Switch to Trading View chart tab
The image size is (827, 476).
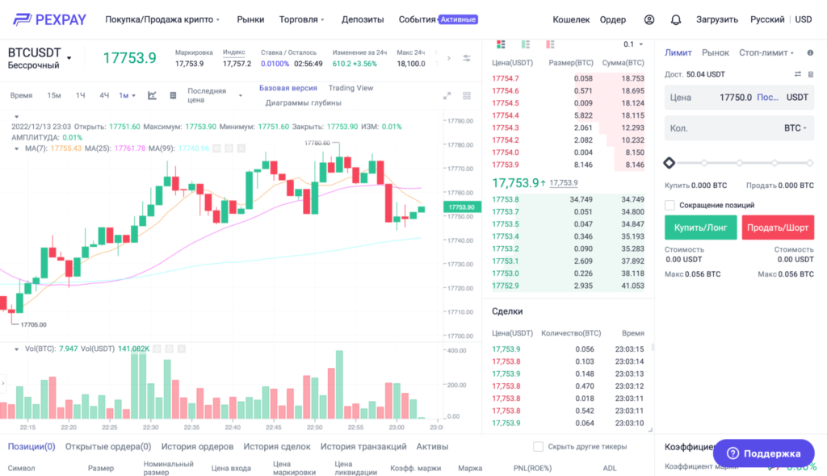coord(351,88)
